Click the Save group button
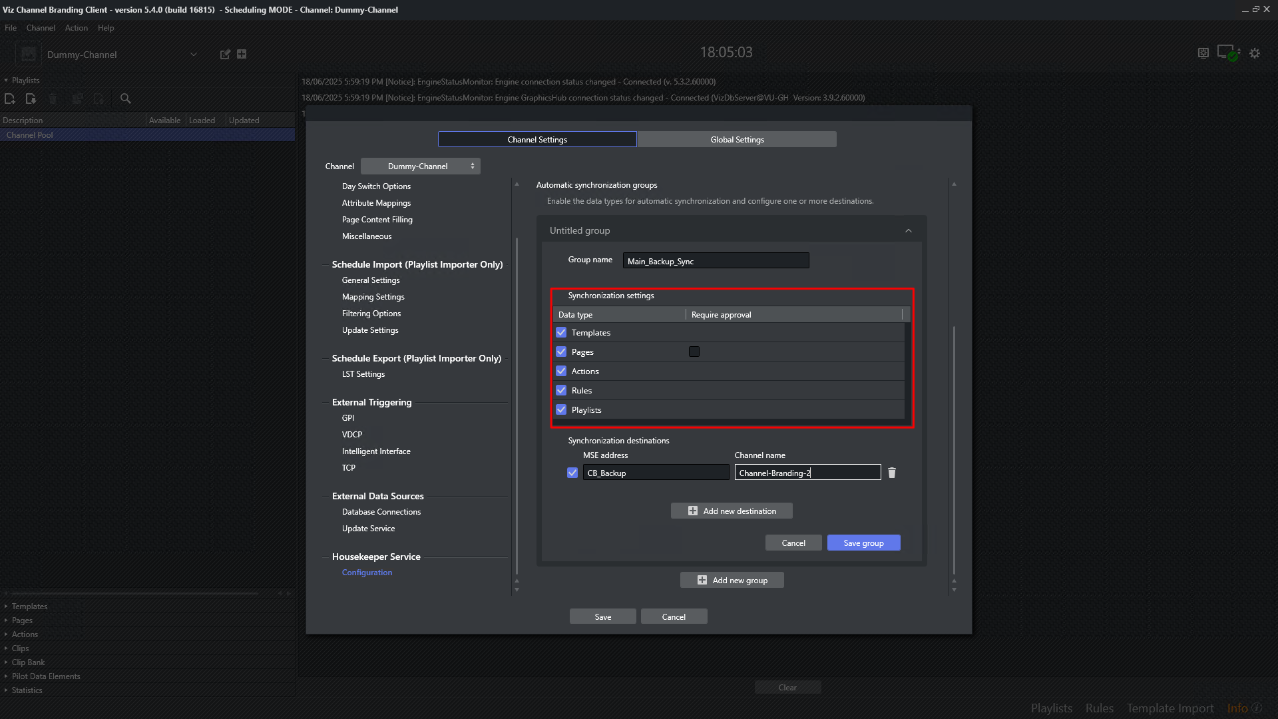Screen dimensions: 1278x719 pos(863,543)
